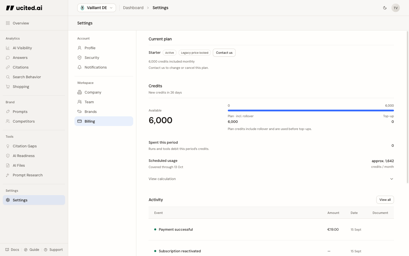The width and height of the screenshot is (409, 256).
Task: Click the Support help icon
Action: [46, 250]
